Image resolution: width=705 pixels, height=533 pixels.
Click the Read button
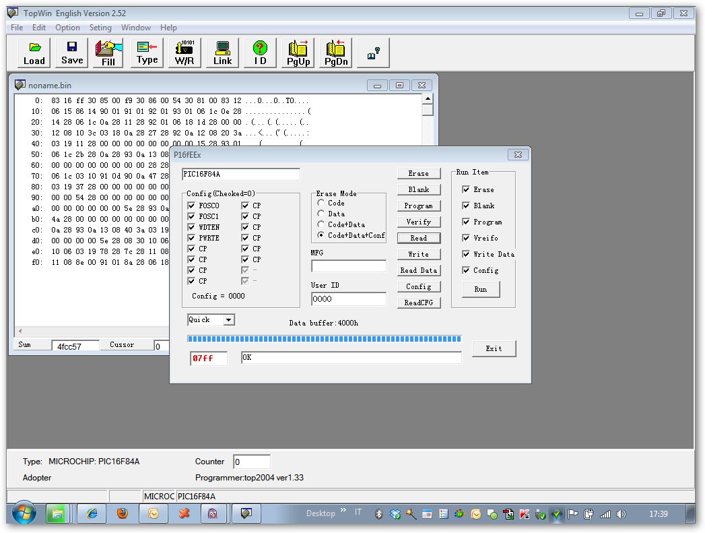tap(419, 239)
